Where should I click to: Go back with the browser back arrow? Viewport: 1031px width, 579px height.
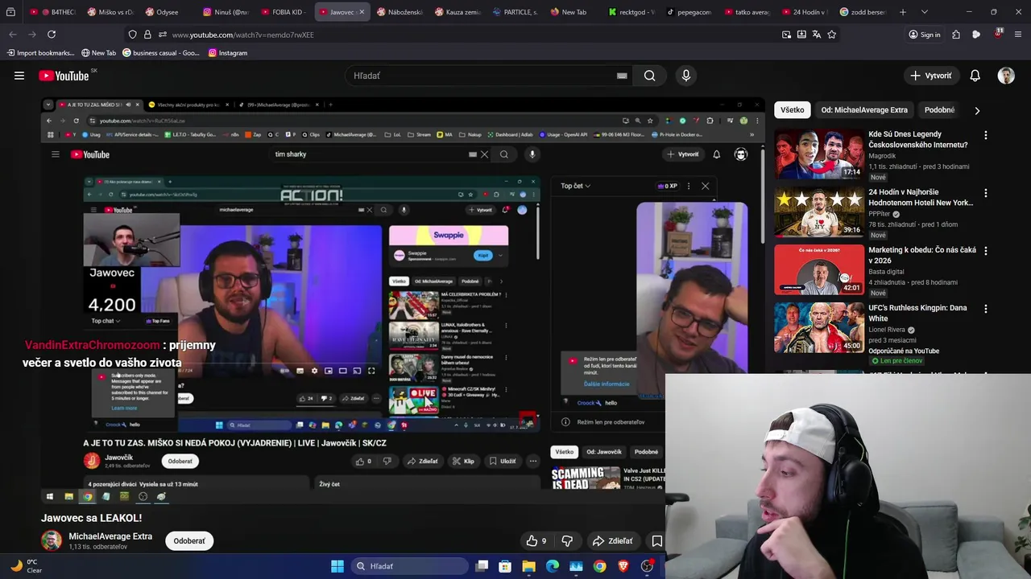(x=13, y=35)
